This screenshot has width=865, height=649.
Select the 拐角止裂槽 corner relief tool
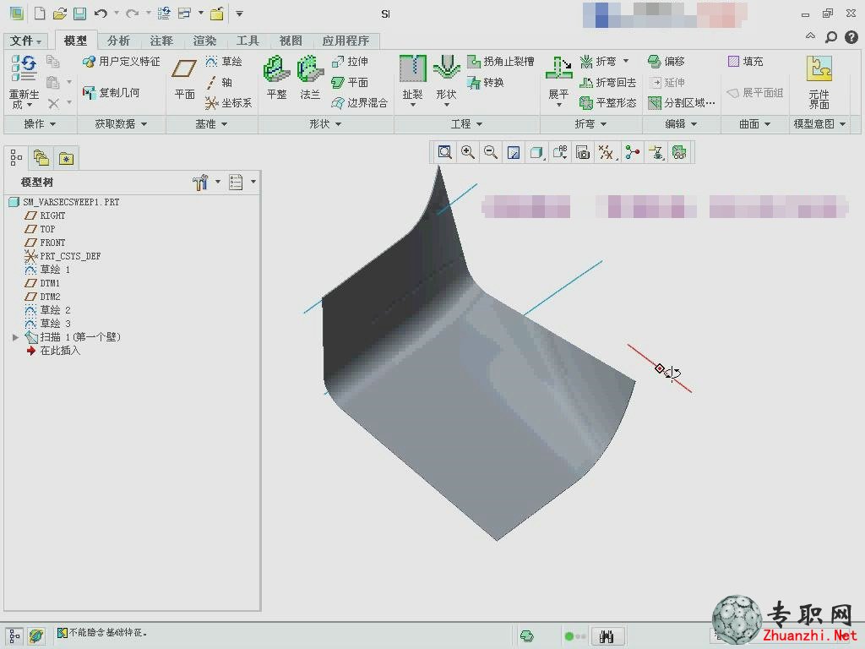501,61
